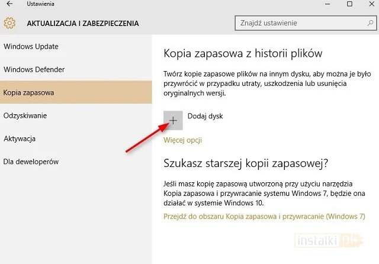Go to the Odzyskiwanie section
The height and width of the screenshot is (264, 379).
pos(25,115)
